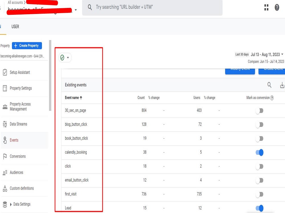Click the green check status icon

pyautogui.click(x=62, y=58)
